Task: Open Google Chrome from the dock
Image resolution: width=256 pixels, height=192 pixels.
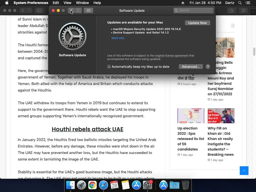Action: [92, 185]
